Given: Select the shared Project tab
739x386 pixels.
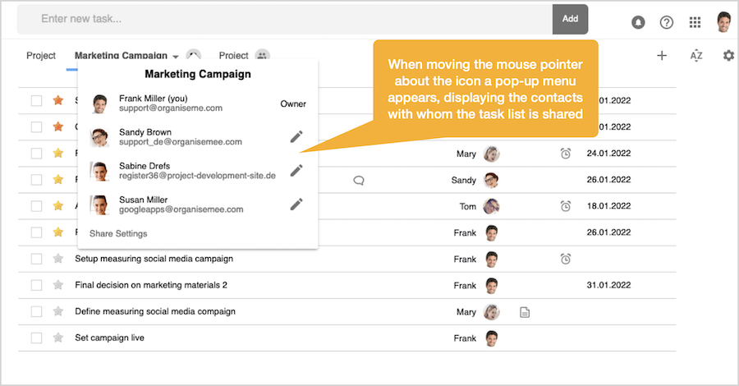Looking at the screenshot, I should click(x=234, y=56).
